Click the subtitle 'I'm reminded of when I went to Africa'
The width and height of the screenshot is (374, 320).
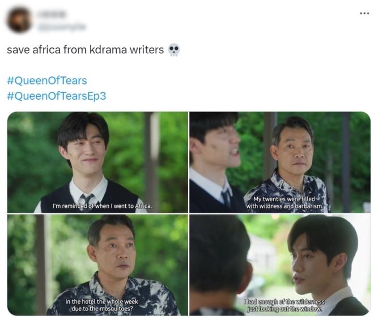click(x=103, y=206)
